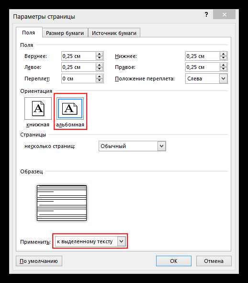Decrease the Правое margin with down arrow

pos(224,69)
